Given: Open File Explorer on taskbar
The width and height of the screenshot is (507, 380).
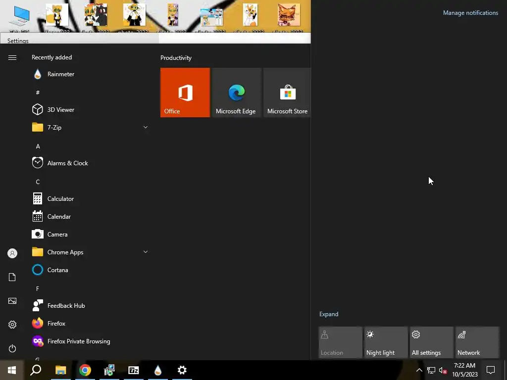Looking at the screenshot, I should tap(60, 370).
